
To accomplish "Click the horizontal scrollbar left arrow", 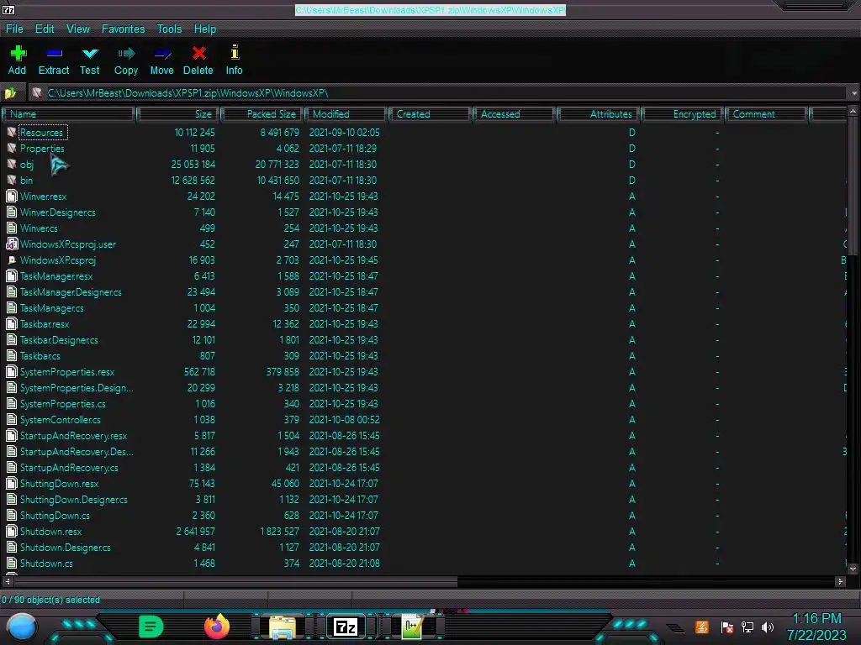I will pyautogui.click(x=7, y=581).
